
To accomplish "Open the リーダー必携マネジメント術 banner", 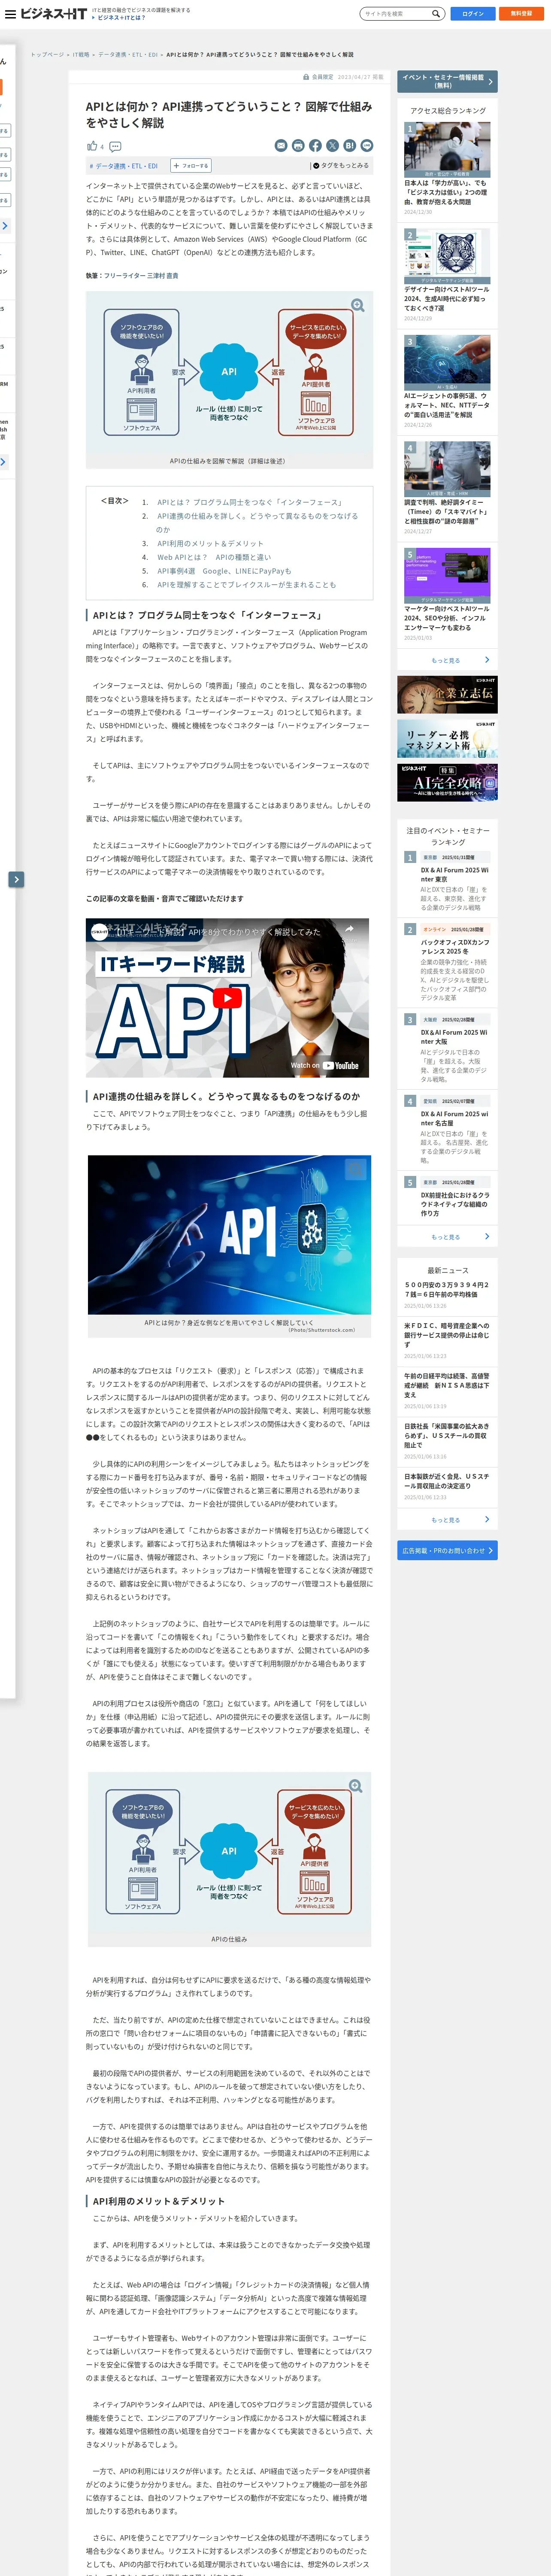I will 447,739.
